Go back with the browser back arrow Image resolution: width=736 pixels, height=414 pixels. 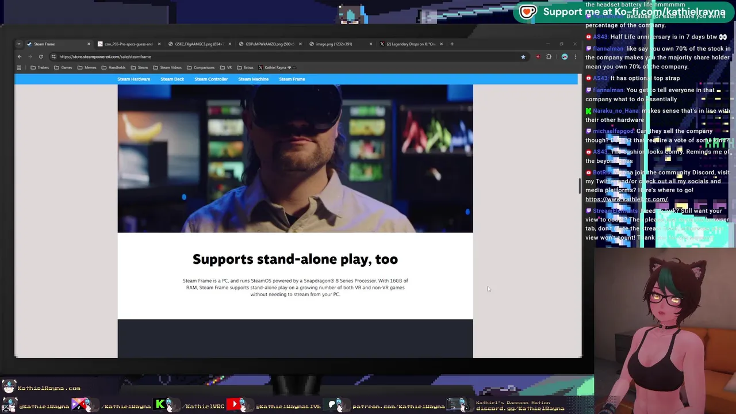(x=19, y=56)
